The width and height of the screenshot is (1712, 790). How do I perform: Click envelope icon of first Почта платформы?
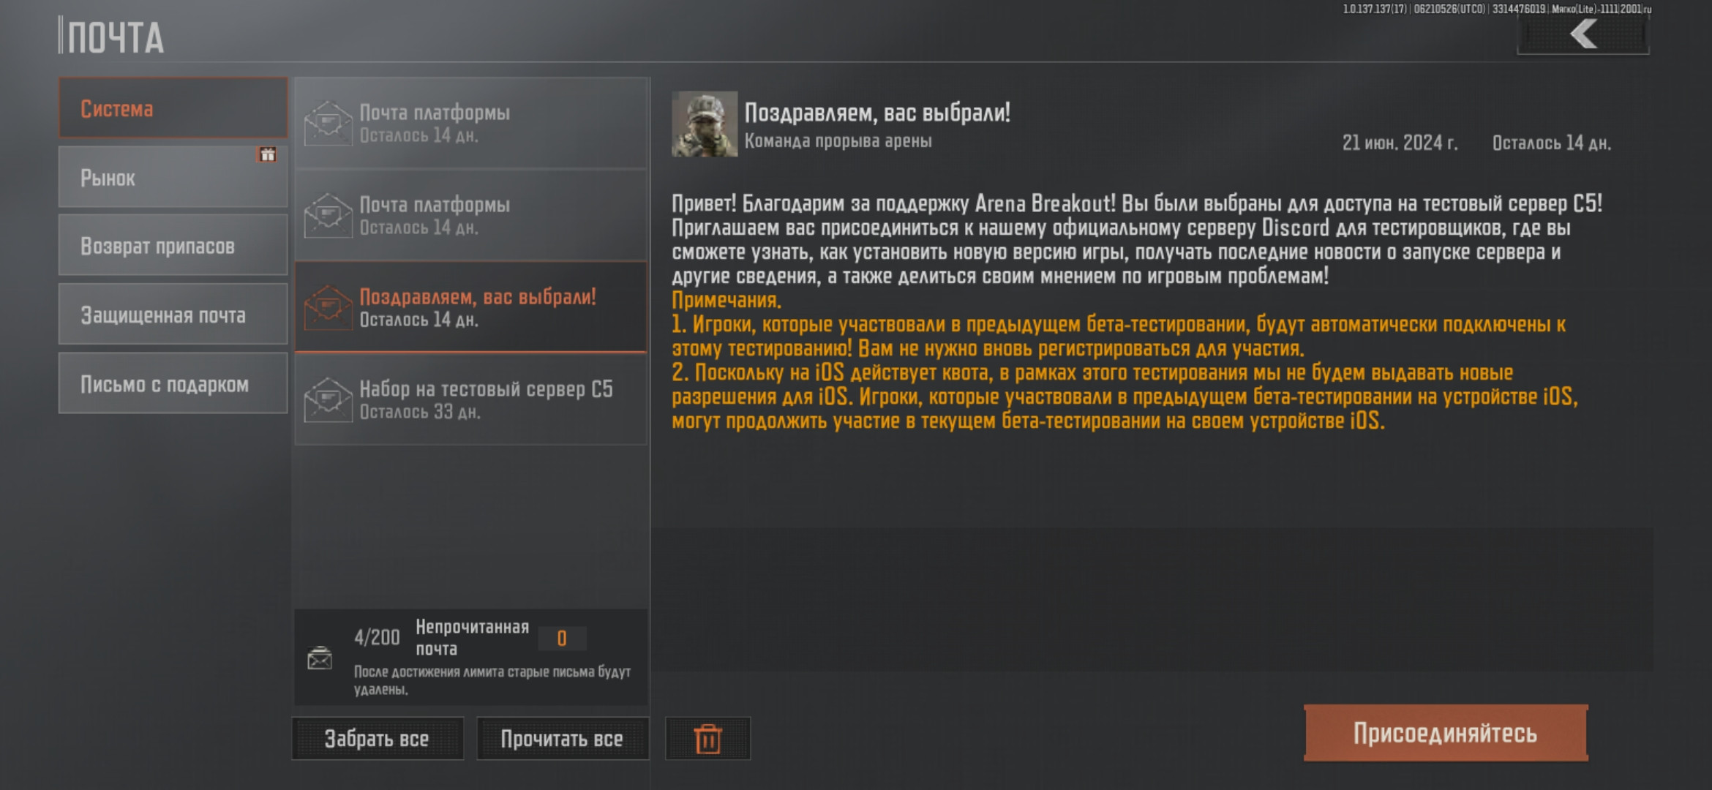pos(328,123)
